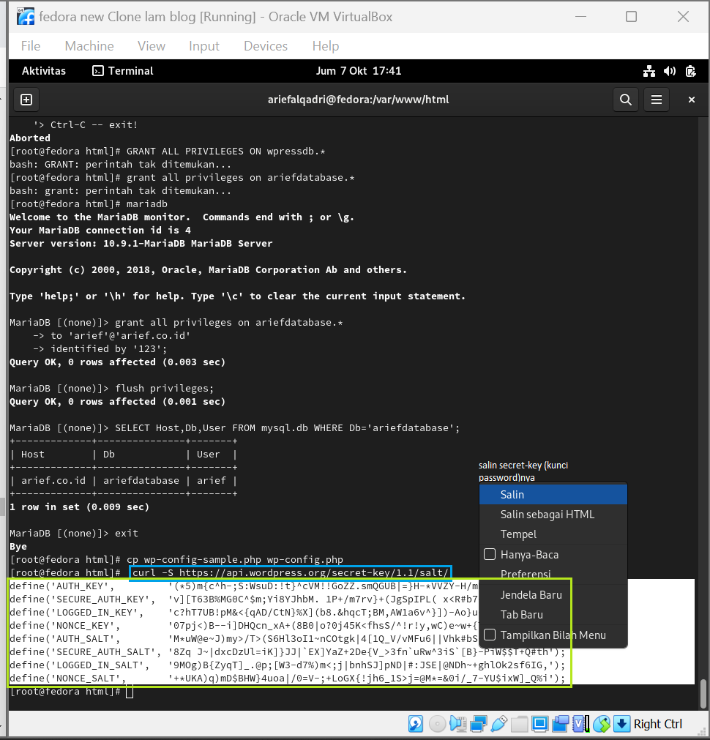The image size is (710, 740).
Task: Click the curl api.wordpress.org command text
Action: pyautogui.click(x=291, y=572)
